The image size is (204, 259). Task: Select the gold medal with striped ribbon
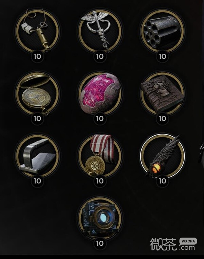(100, 156)
